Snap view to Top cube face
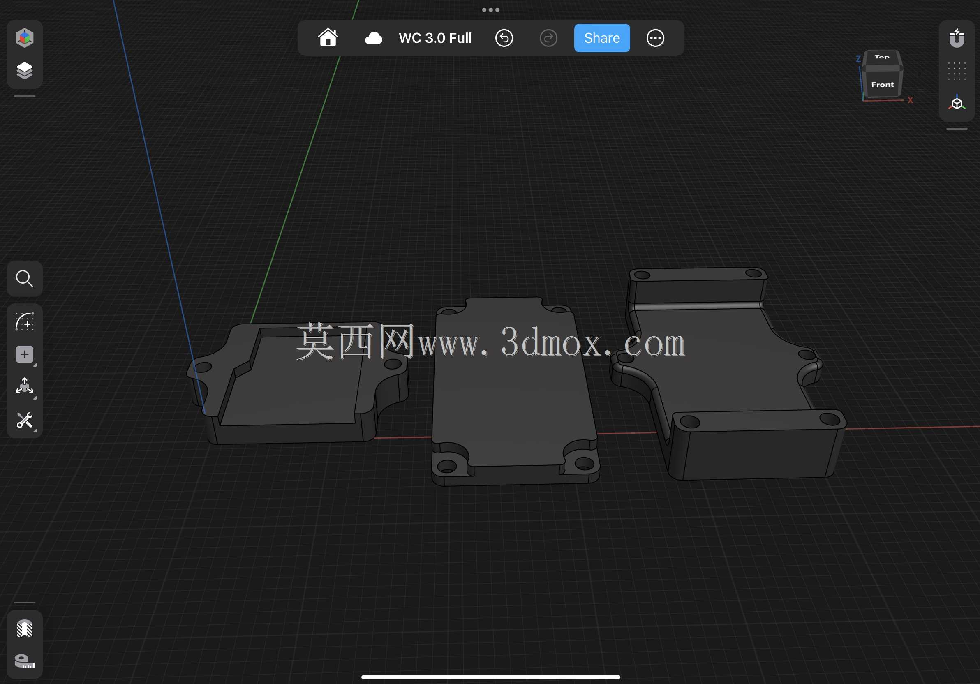This screenshot has width=980, height=684. [882, 57]
